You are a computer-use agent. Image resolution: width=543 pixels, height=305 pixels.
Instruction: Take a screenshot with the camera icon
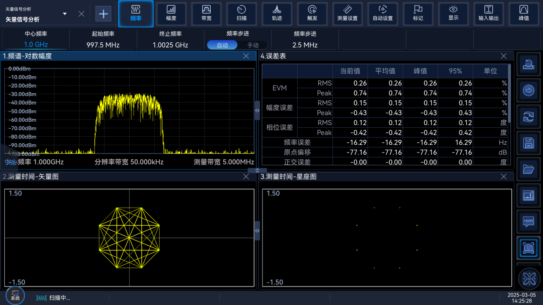pos(529,247)
